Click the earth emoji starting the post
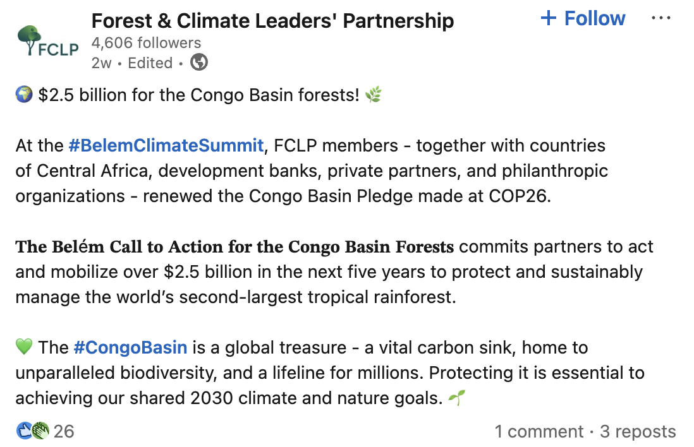The image size is (694, 447). tap(23, 94)
